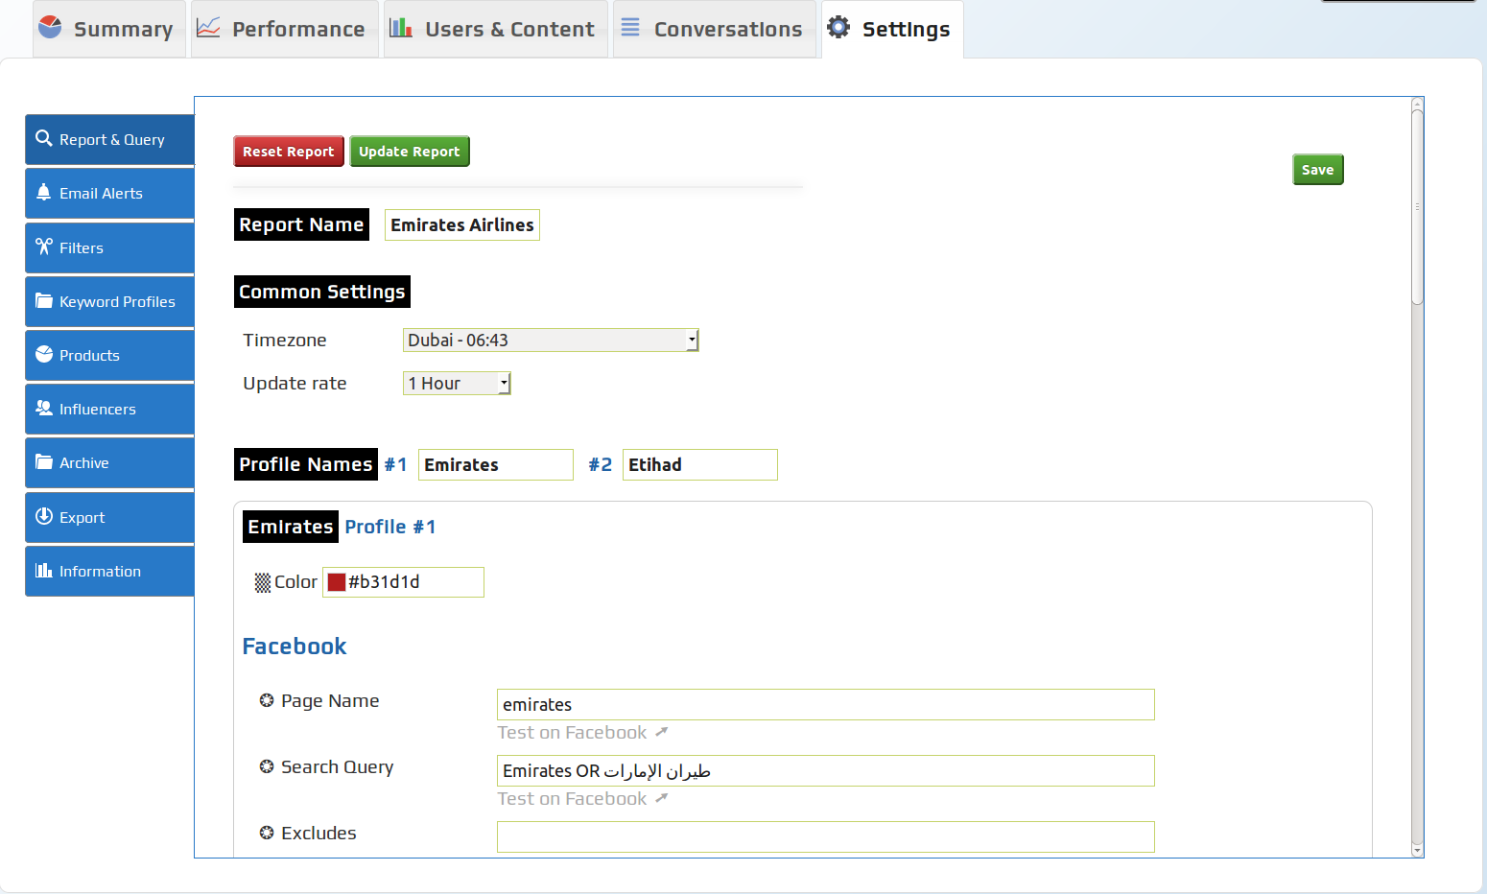Go to Keyword Profiles section
1487x894 pixels.
click(x=109, y=301)
